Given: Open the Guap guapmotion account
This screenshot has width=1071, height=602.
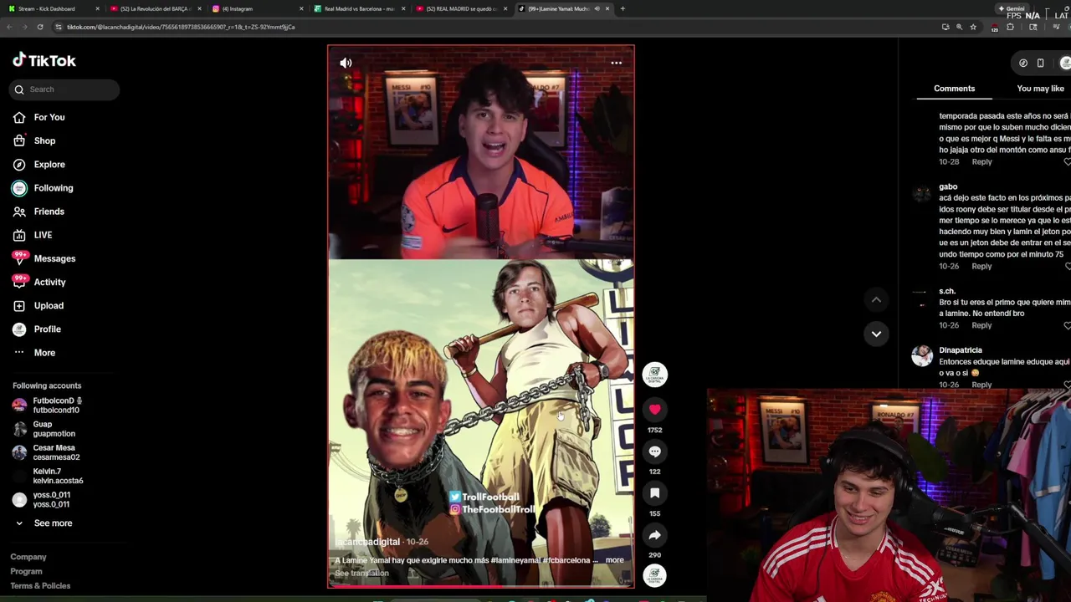Looking at the screenshot, I should (46, 429).
